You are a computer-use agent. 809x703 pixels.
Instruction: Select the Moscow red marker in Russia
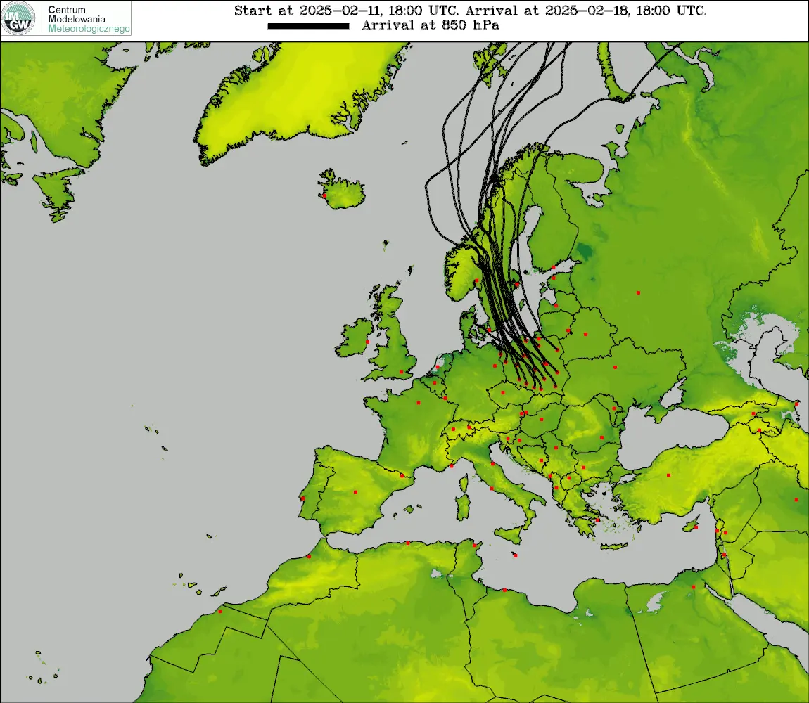pos(638,292)
